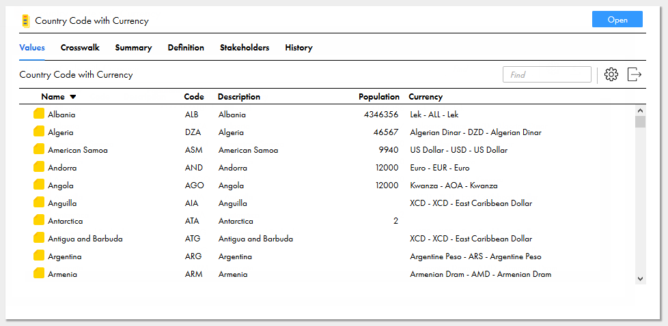Click the yellow icon for Antigua and Barbuda
The height and width of the screenshot is (326, 668).
click(x=39, y=238)
